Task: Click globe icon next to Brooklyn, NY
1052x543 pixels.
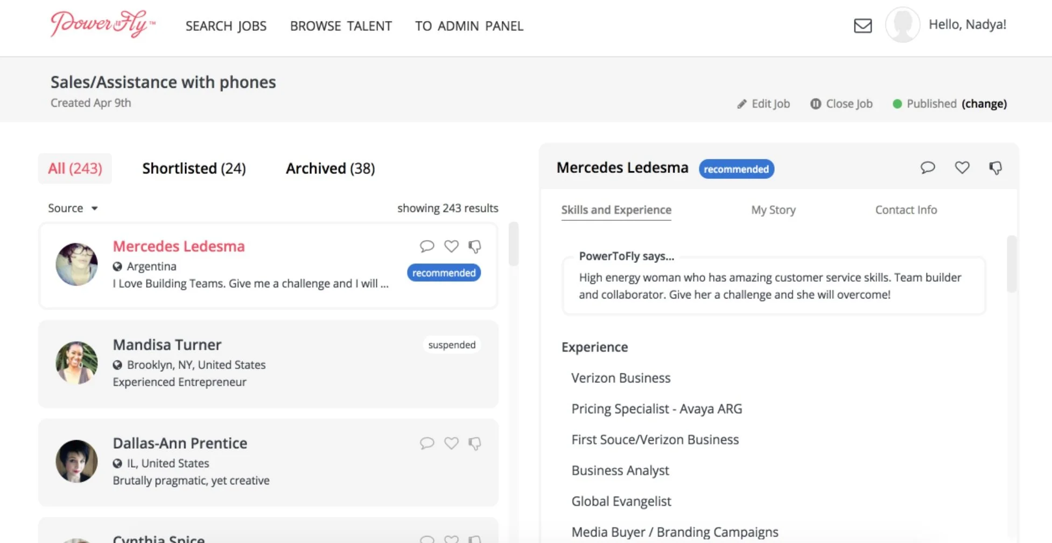Action: [117, 365]
